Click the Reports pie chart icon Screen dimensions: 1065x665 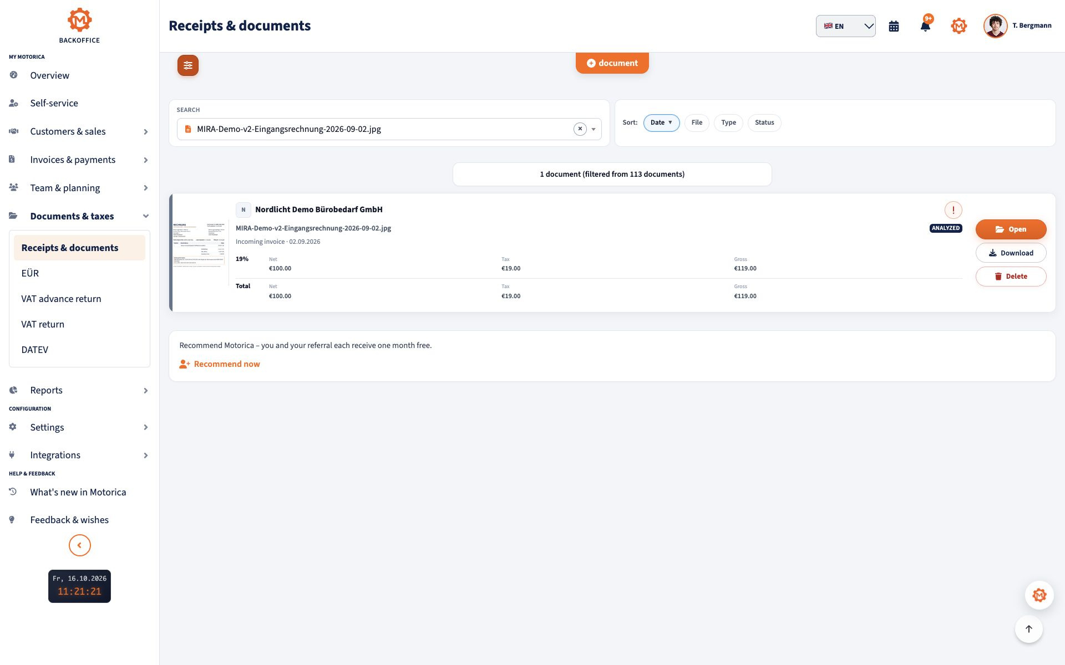click(x=13, y=390)
